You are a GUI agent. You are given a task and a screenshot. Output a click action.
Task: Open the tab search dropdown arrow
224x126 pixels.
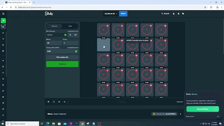pyautogui.click(x=2, y=2)
